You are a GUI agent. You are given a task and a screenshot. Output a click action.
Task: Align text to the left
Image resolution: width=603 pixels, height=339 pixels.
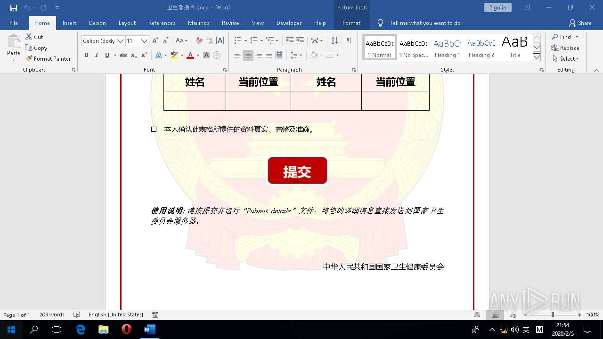(x=238, y=55)
